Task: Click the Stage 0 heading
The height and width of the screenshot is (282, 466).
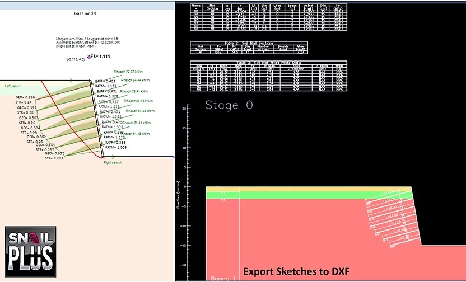Action: (229, 105)
